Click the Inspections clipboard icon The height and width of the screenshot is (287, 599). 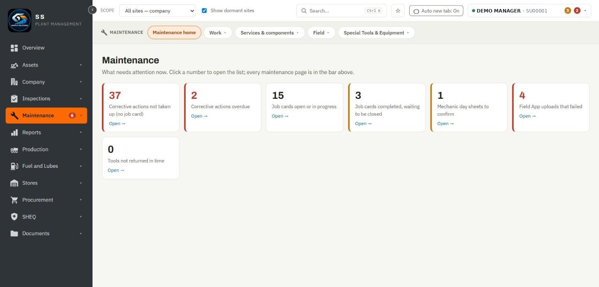point(15,99)
